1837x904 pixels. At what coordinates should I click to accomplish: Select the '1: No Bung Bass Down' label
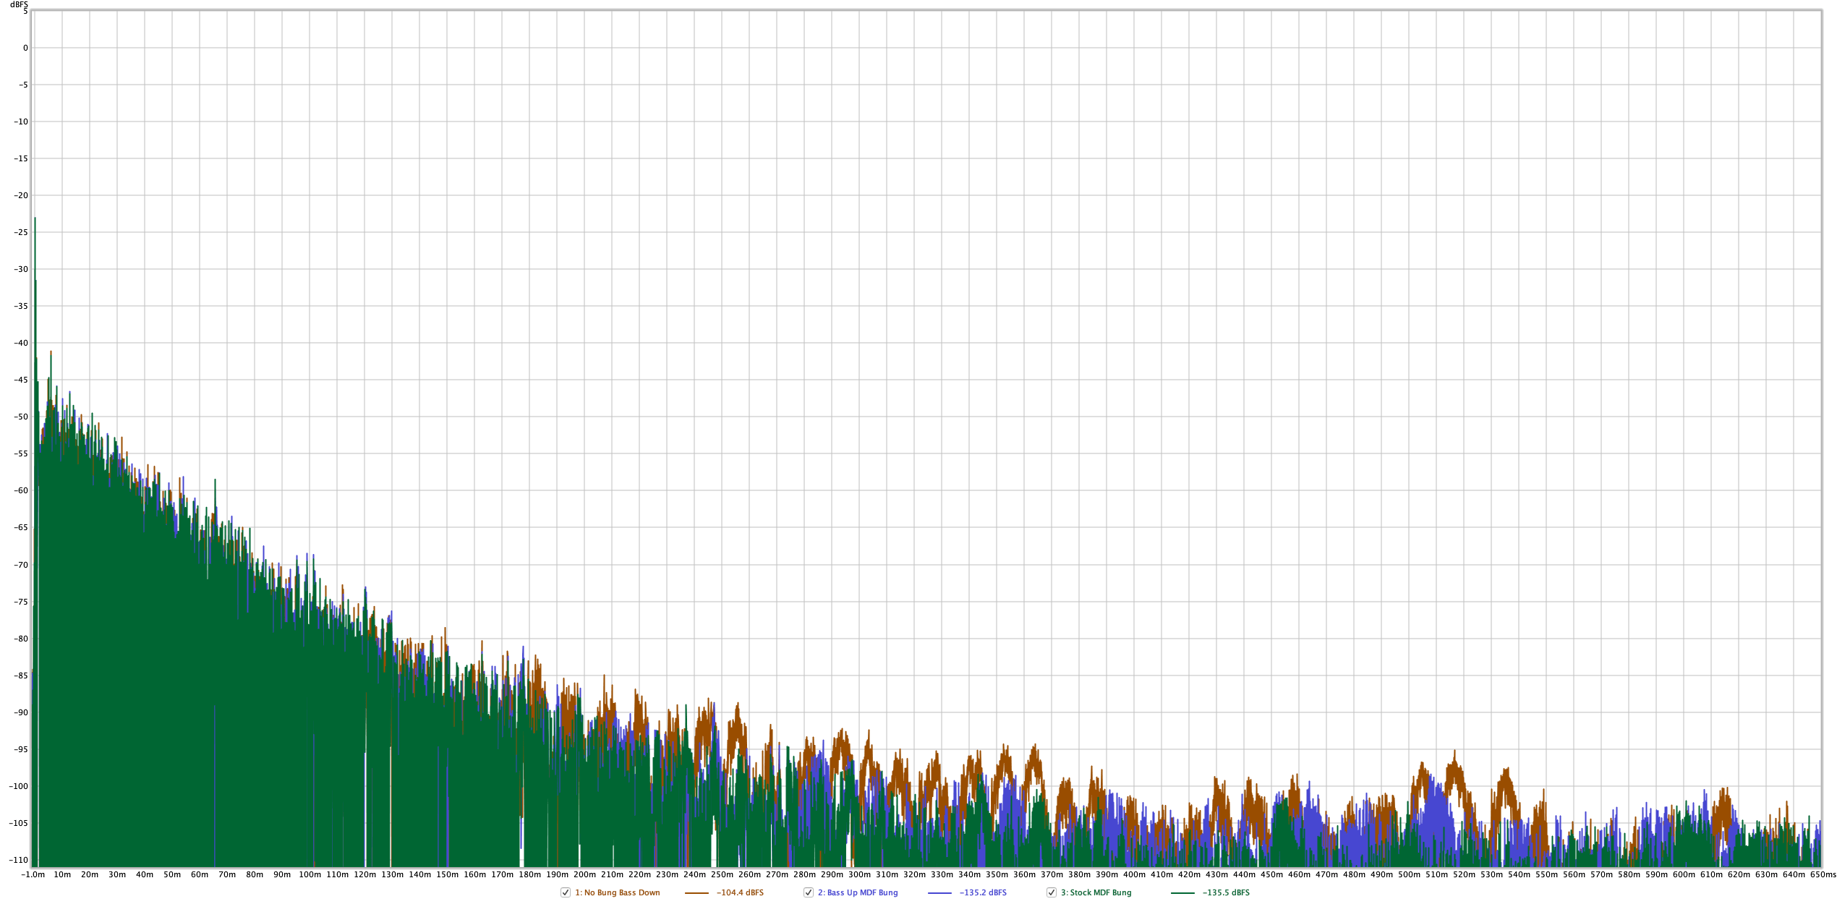[617, 892]
